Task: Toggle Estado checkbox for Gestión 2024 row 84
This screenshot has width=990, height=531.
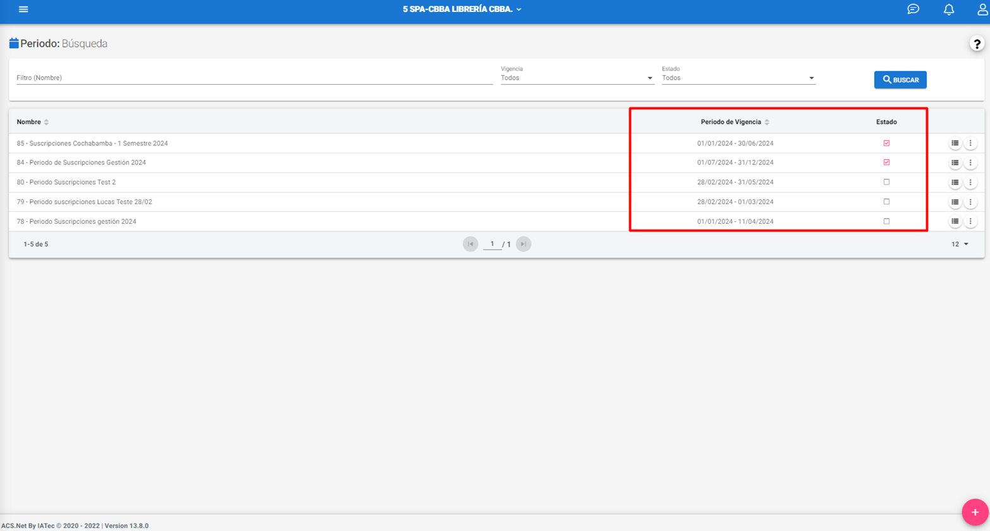Action: pyautogui.click(x=886, y=162)
